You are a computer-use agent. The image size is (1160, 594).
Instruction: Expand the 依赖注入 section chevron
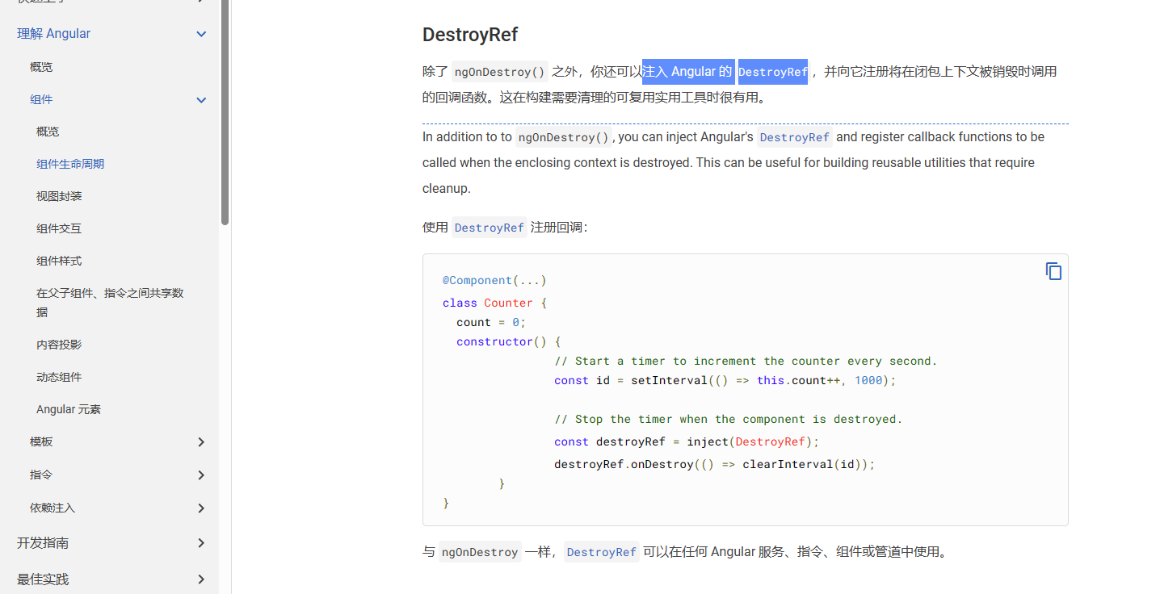tap(201, 508)
